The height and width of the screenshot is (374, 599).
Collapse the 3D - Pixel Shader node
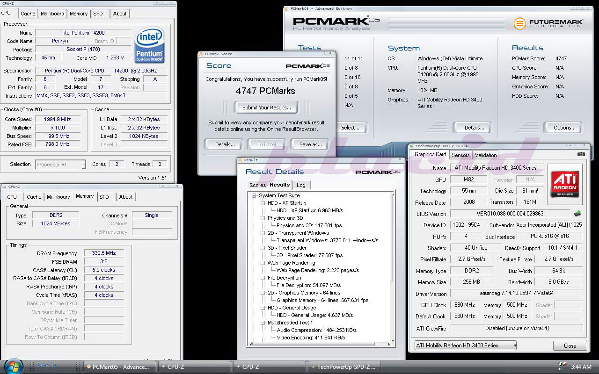coord(263,248)
